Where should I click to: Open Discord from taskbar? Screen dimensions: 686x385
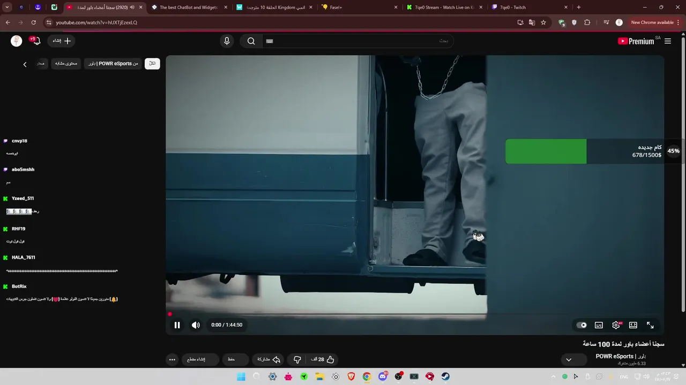(383, 376)
